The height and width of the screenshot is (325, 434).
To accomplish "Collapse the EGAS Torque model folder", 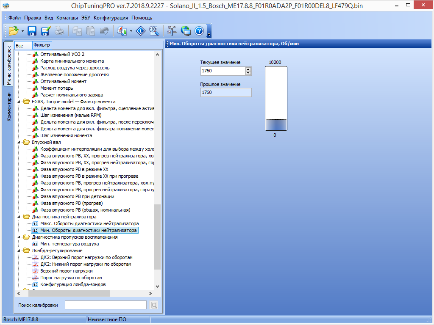I will point(19,102).
